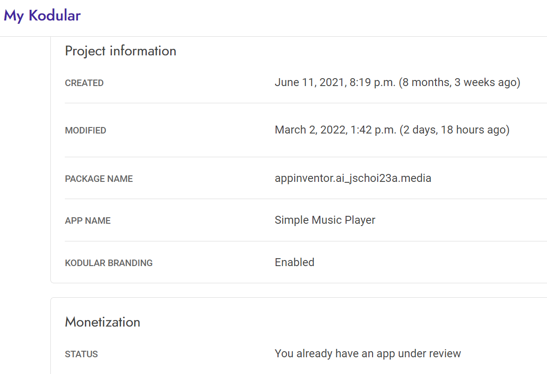
Task: Click the PACKAGE NAME label
Action: tap(99, 179)
